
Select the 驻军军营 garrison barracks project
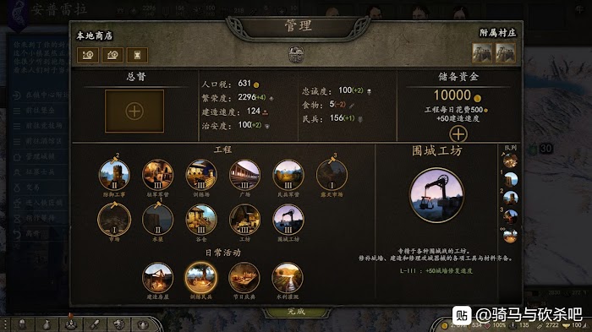[157, 175]
